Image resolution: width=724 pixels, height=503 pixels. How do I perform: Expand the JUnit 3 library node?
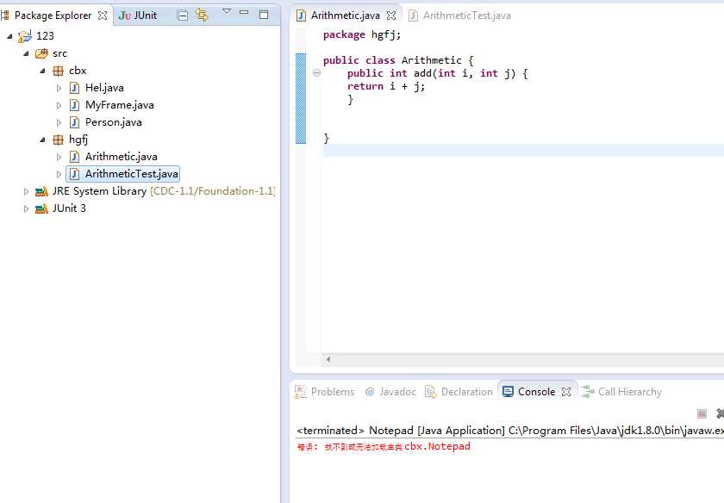[27, 208]
